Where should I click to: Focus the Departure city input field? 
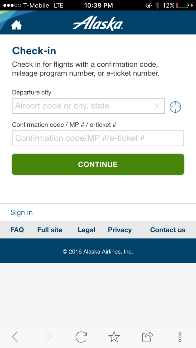(x=82, y=106)
